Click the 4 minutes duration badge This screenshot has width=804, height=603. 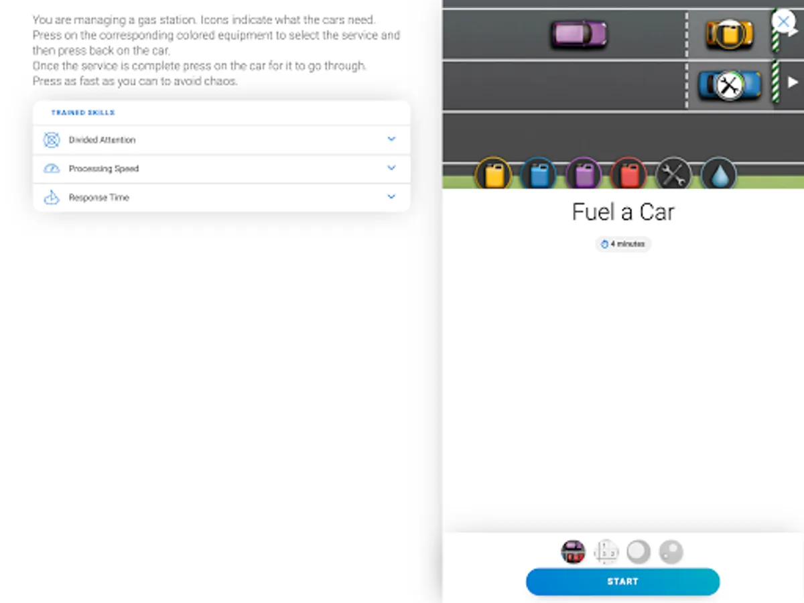623,244
